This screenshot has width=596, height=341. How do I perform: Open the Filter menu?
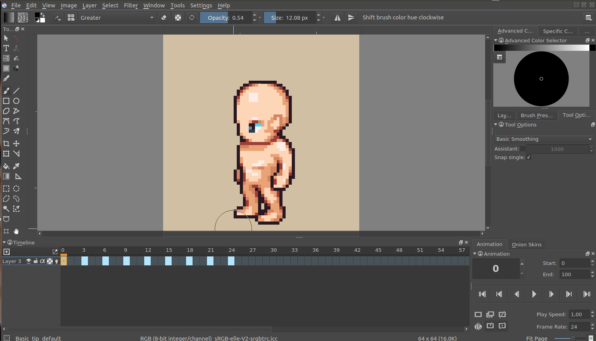[131, 5]
